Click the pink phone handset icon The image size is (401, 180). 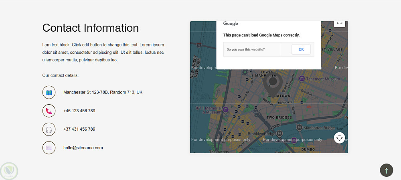click(49, 111)
